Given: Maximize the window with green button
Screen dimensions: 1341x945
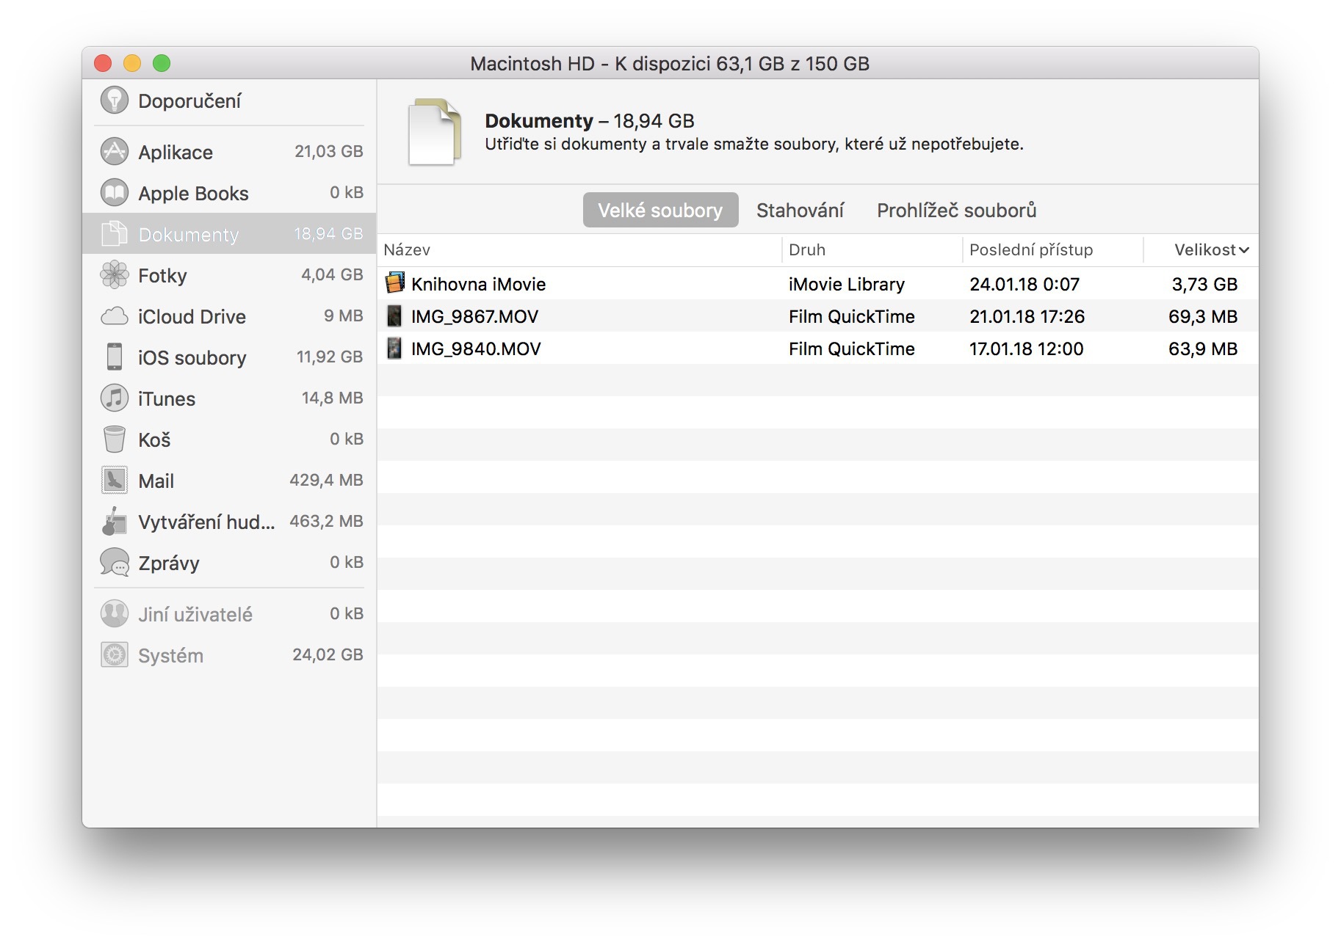Looking at the screenshot, I should (x=162, y=63).
